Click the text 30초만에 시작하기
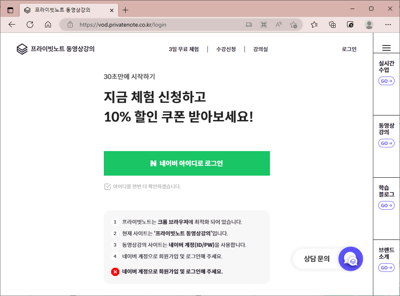This screenshot has width=400, height=296. (129, 77)
